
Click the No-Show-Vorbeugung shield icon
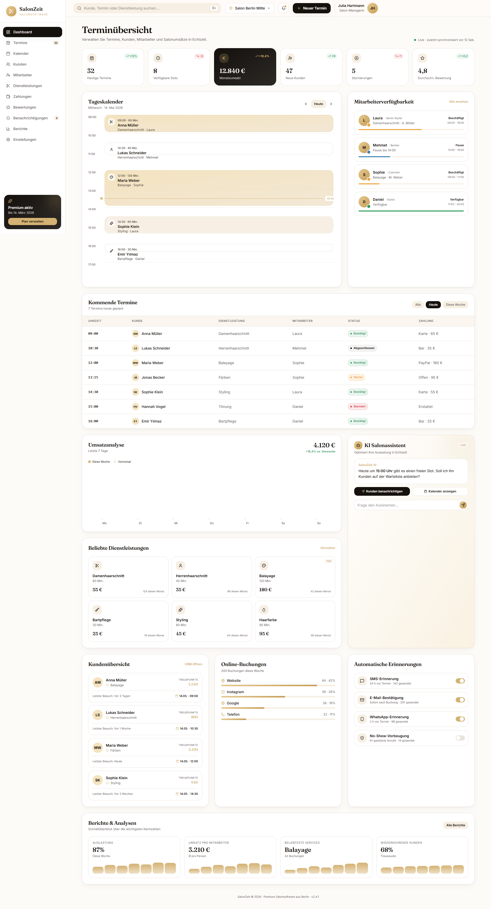tap(362, 738)
